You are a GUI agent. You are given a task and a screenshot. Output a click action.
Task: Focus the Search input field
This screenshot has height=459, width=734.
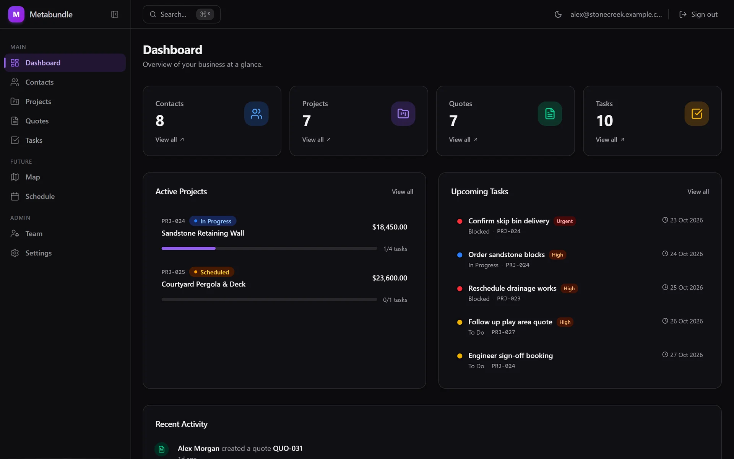click(182, 14)
